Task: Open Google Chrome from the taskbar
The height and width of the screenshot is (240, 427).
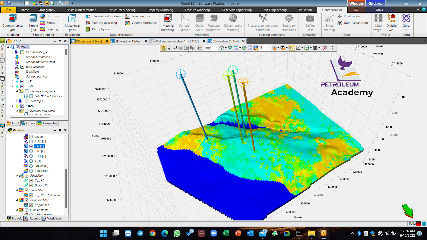Action: 152,233
